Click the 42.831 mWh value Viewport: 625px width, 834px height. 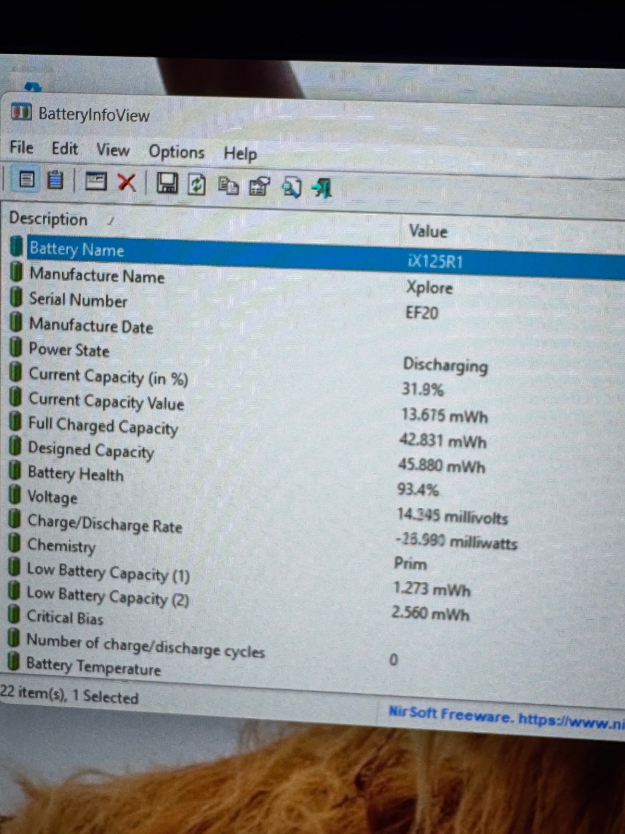443,441
